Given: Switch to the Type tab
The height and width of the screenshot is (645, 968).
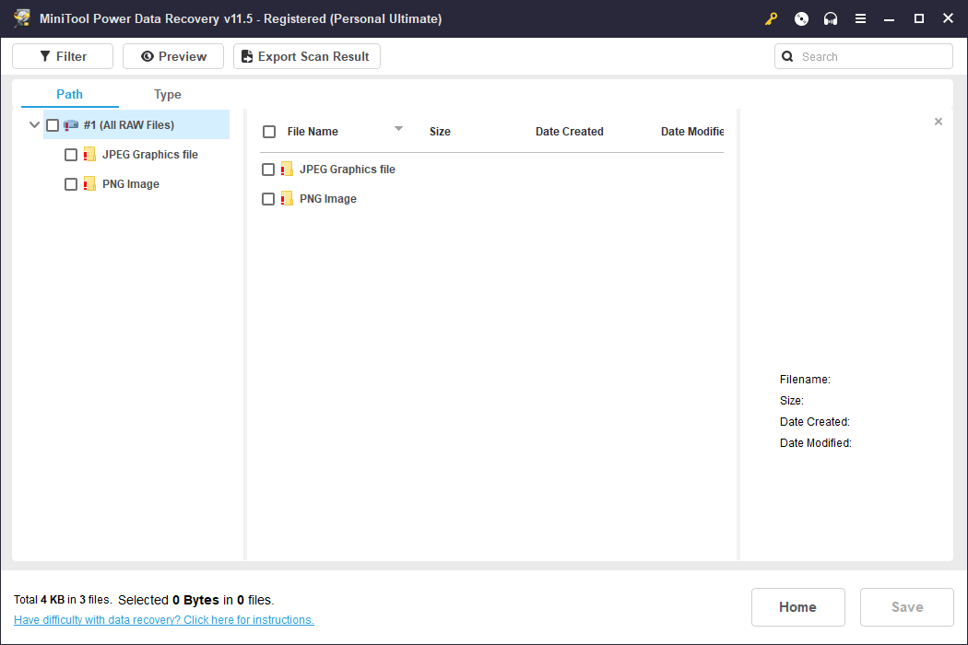Looking at the screenshot, I should 167,94.
